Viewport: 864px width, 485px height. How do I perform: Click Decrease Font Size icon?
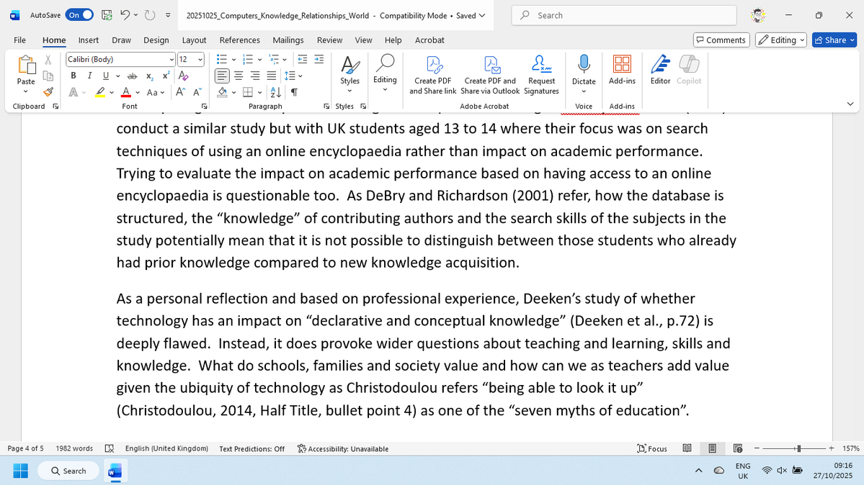(x=197, y=93)
